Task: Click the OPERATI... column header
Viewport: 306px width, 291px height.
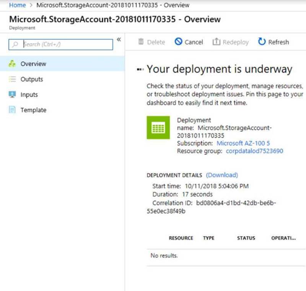Action: coord(283,238)
